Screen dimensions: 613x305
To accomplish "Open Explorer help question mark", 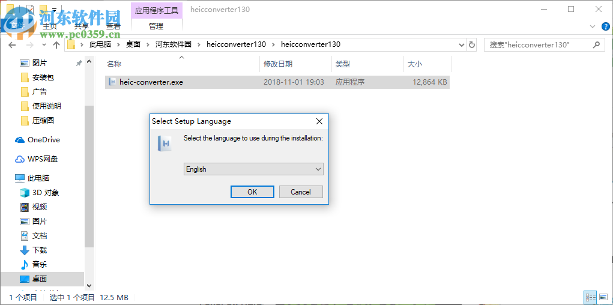I will [605, 26].
